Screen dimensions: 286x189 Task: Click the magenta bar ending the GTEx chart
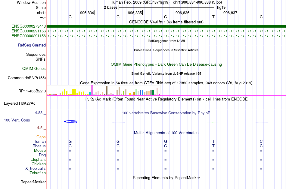160,94
